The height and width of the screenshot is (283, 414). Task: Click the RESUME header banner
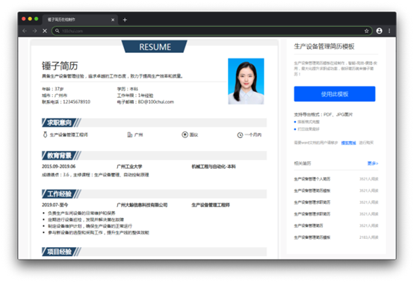click(x=155, y=47)
